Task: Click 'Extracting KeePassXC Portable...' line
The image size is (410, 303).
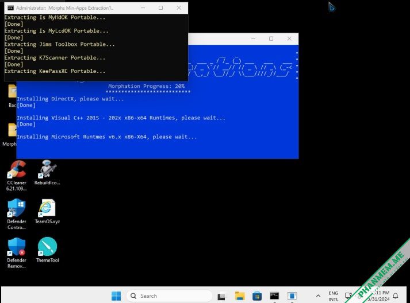Action: coord(55,71)
